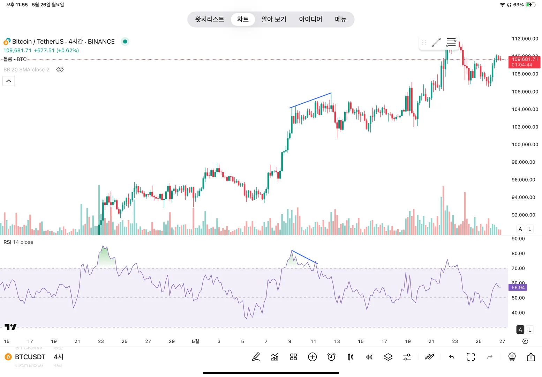Open the four-square layout grid

tap(294, 357)
